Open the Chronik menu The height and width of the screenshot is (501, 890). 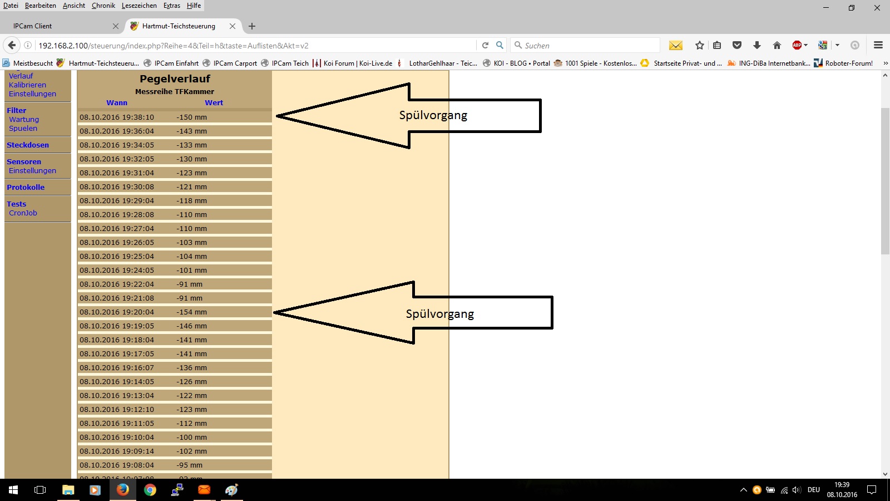point(103,6)
